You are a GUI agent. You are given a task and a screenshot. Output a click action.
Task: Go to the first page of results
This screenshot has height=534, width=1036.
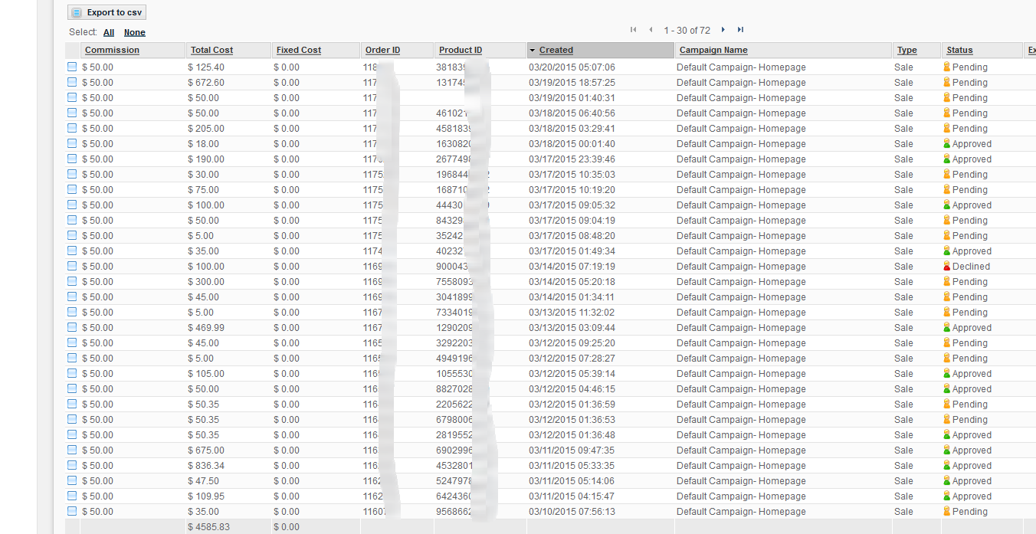(634, 30)
